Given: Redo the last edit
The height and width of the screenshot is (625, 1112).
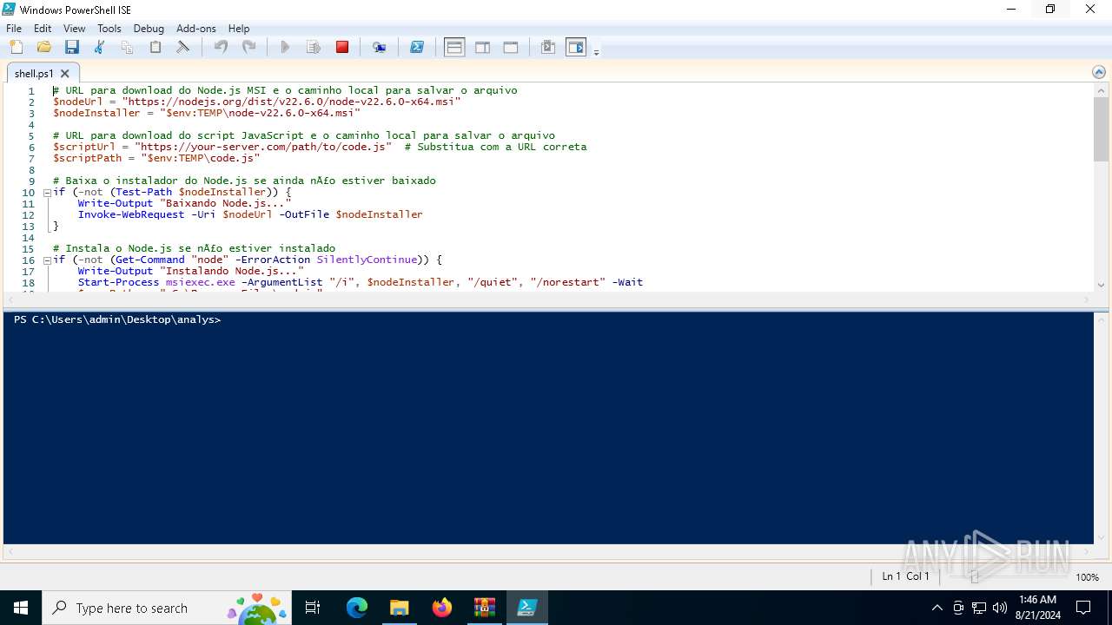Looking at the screenshot, I should 248,47.
